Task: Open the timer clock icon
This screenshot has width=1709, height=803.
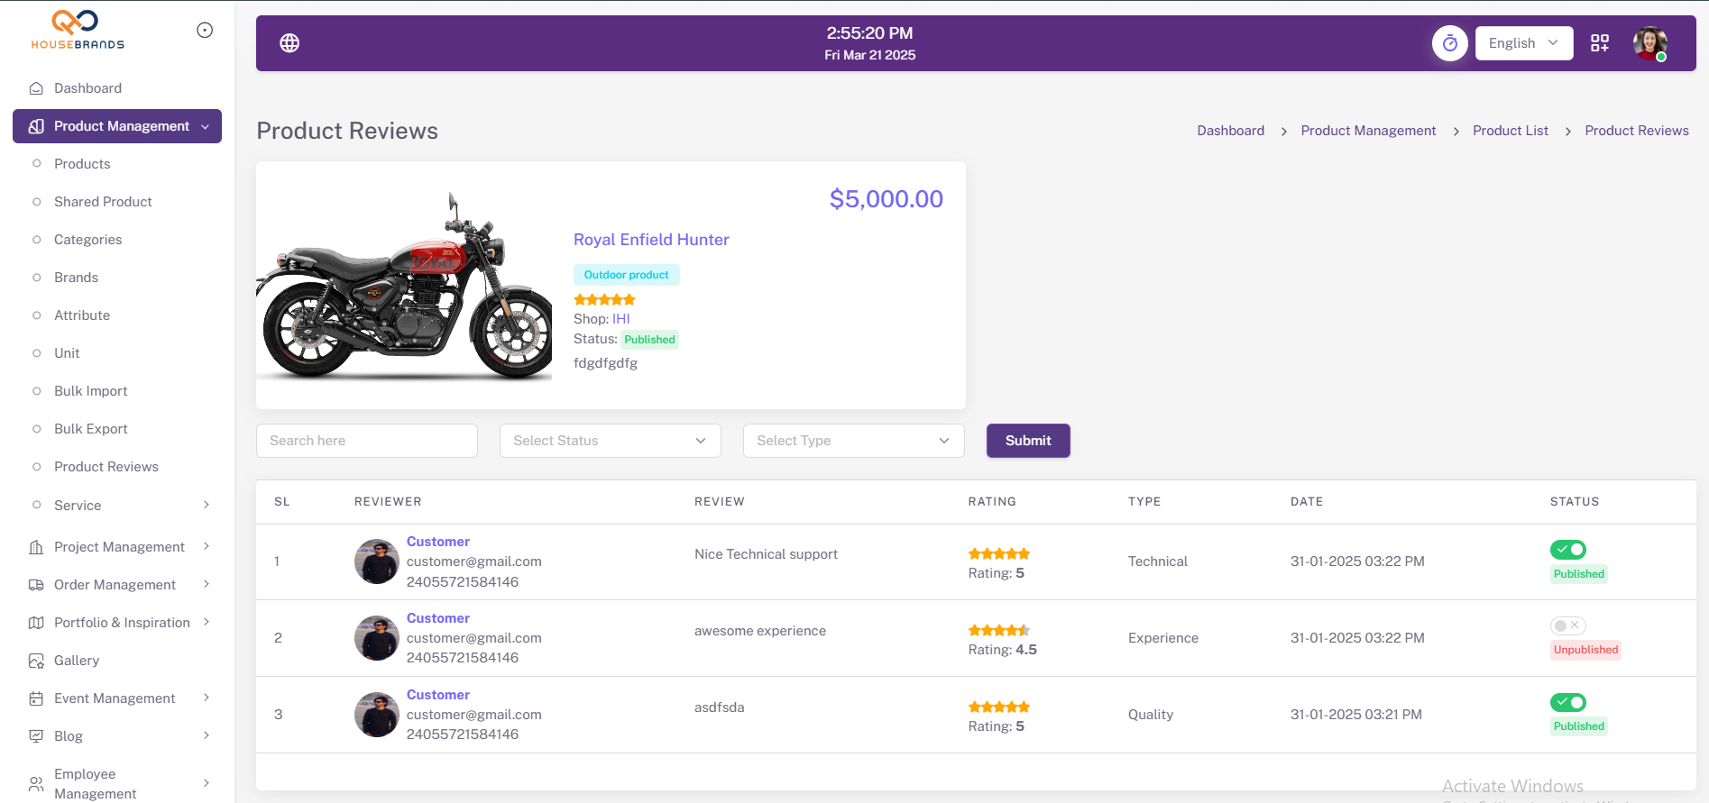Action: point(1449,43)
